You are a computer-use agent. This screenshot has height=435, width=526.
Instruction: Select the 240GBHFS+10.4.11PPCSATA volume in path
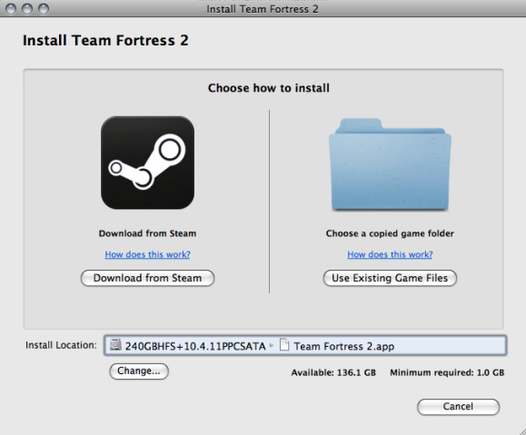pos(195,346)
